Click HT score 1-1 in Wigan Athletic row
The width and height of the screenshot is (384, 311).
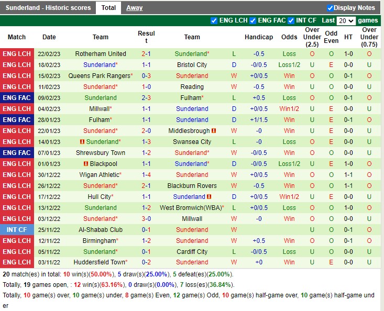(348, 175)
